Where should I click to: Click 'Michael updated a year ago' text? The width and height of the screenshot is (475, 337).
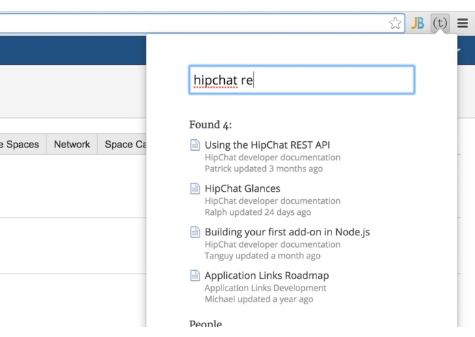259,299
